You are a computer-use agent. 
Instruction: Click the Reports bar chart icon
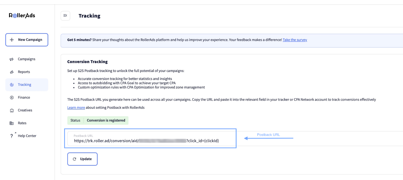pos(12,72)
